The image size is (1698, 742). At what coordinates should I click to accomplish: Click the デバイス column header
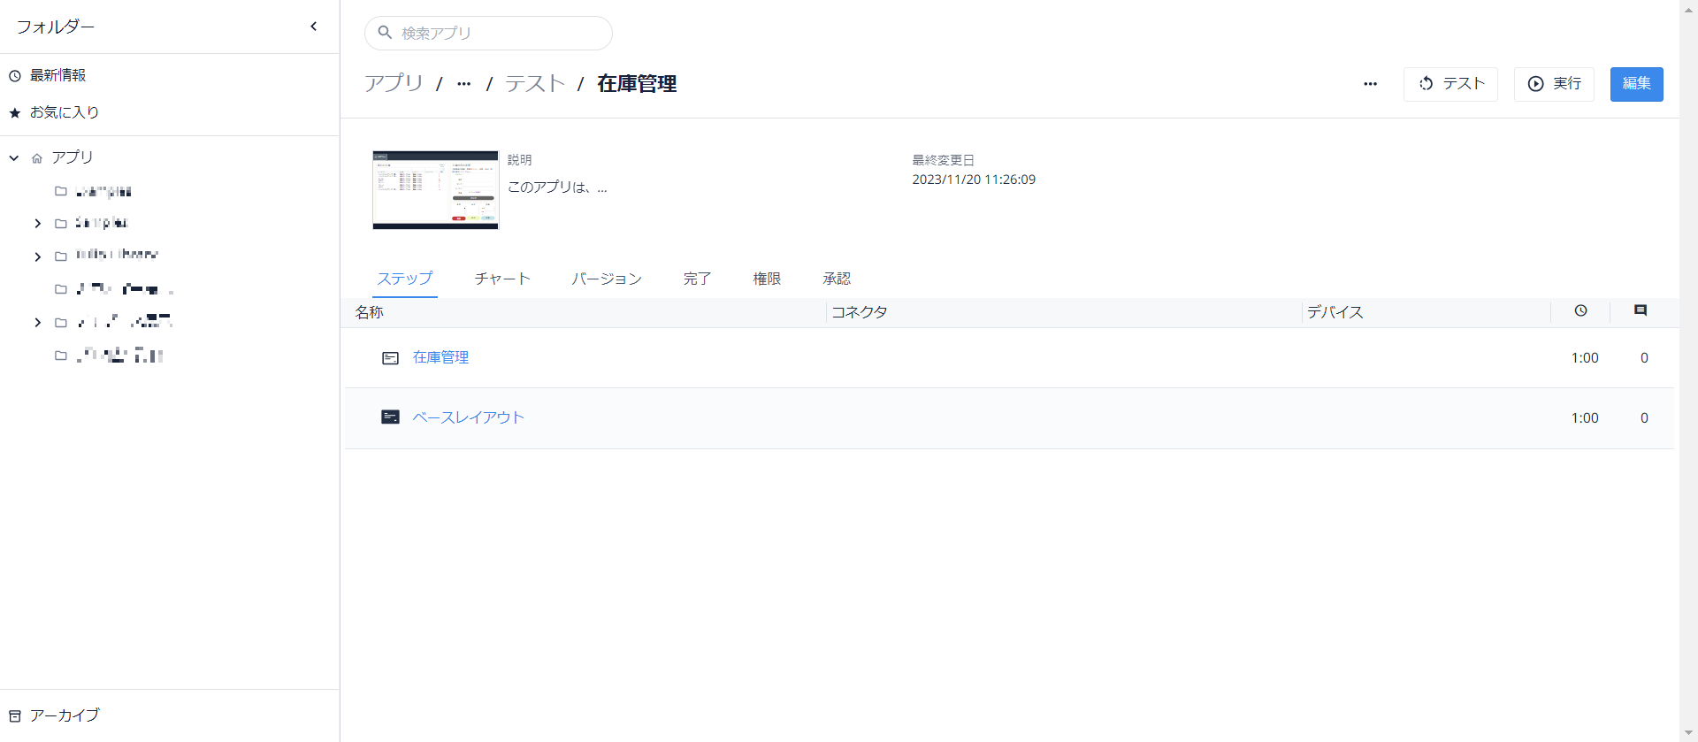click(x=1335, y=312)
